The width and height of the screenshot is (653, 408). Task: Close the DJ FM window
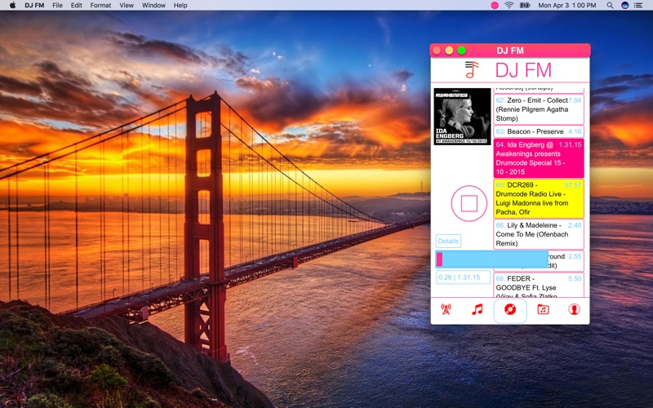437,51
